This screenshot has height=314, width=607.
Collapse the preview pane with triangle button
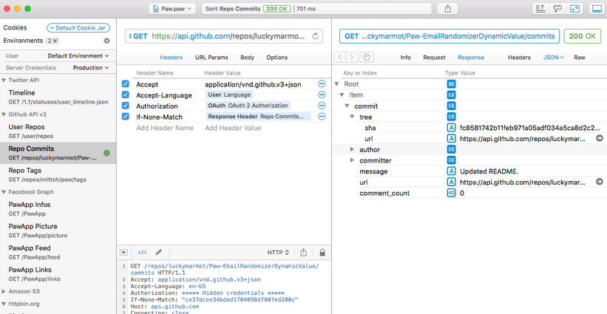coord(123,253)
